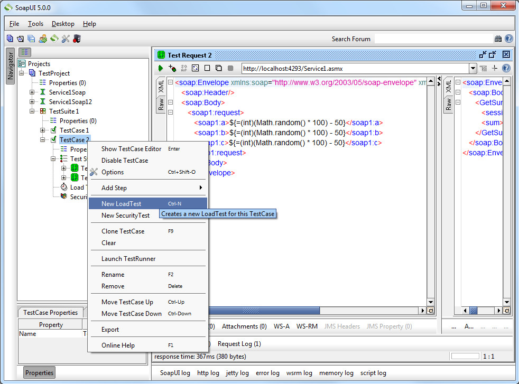The height and width of the screenshot is (384, 519).
Task: Open help from Test Request 2 toolbar
Action: point(506,68)
